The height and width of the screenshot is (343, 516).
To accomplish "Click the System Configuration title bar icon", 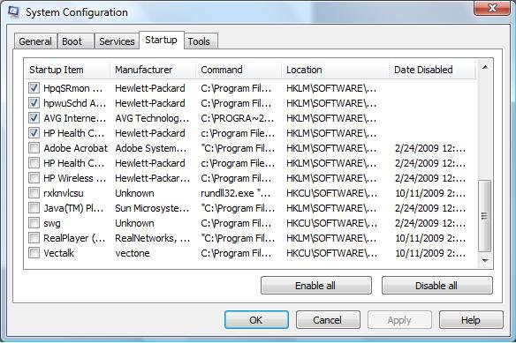I will click(14, 11).
